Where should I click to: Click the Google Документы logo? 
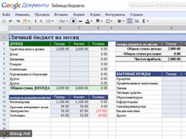25,6
